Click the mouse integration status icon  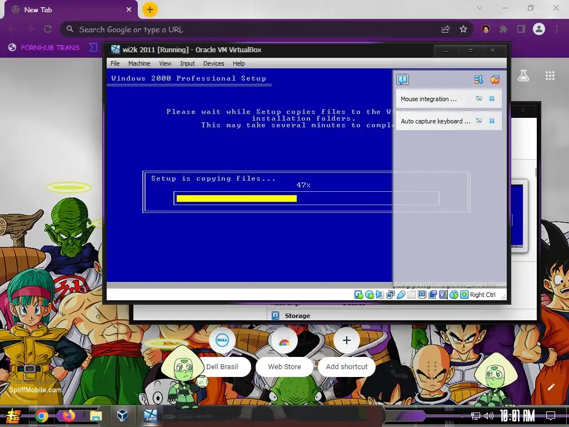coord(453,295)
